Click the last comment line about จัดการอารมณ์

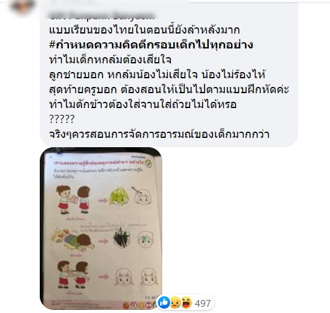point(159,134)
